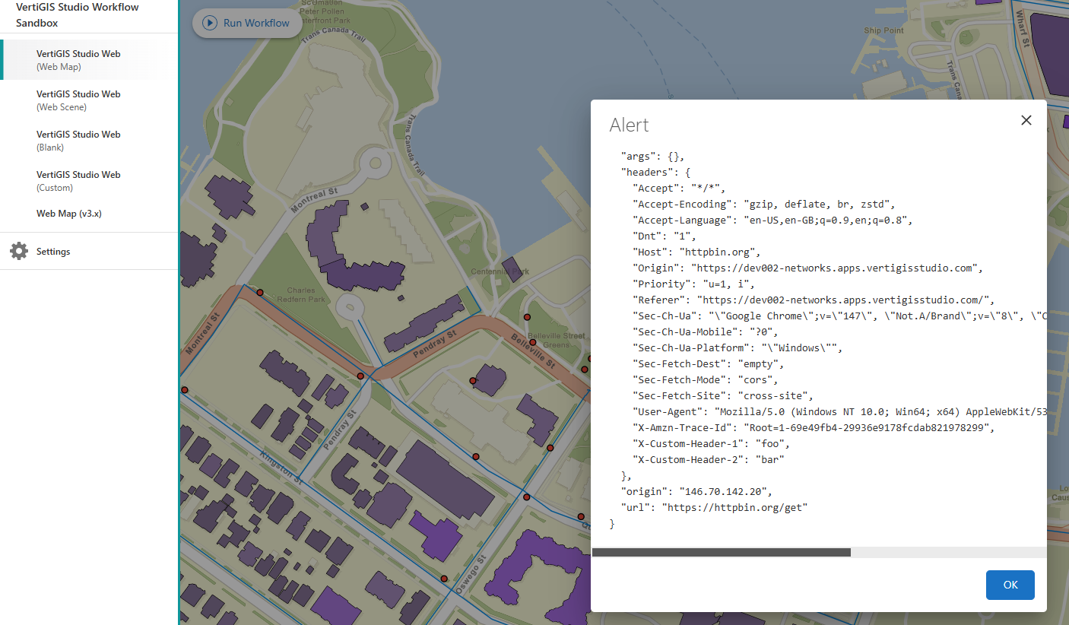
Task: Click the "Accept-Language" header line
Action: [x=772, y=220]
